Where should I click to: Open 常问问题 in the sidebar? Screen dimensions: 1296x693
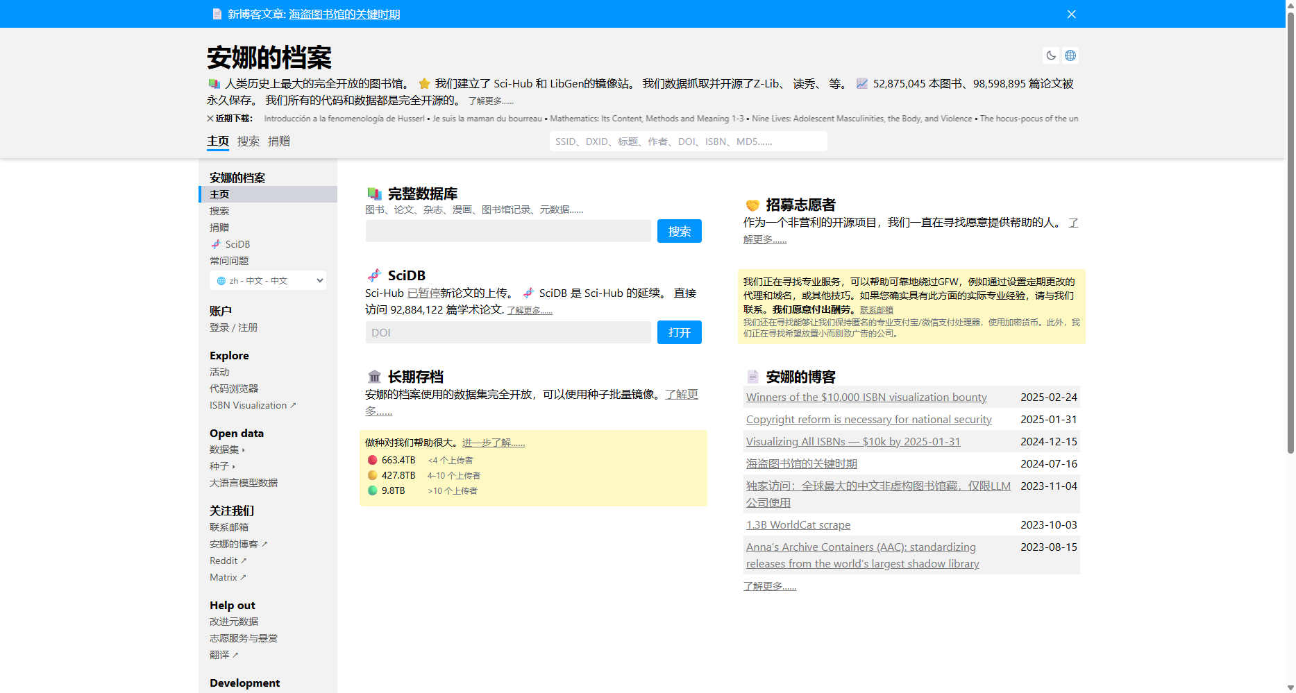pyautogui.click(x=229, y=261)
